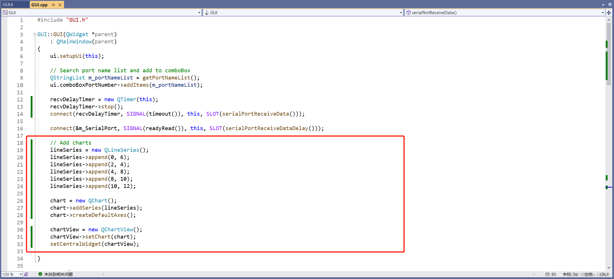This screenshot has width=614, height=279.
Task: Click line number 14 in the margin
Action: tap(20, 114)
